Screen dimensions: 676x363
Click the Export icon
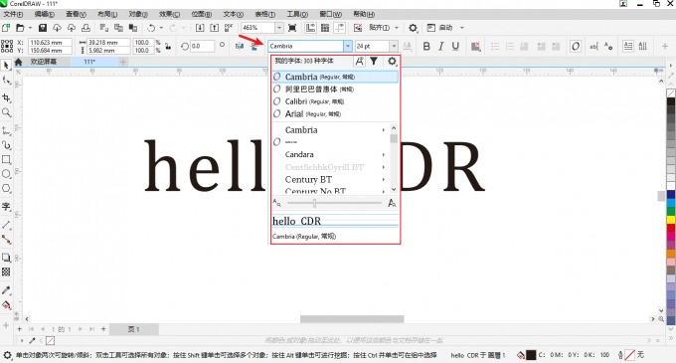215,28
